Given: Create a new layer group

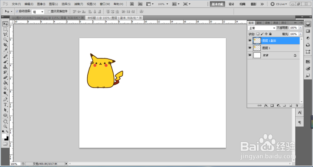Looking at the screenshot, I should tap(285, 105).
